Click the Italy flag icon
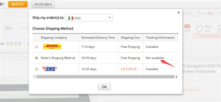This screenshot has height=102, width=221. click(x=71, y=18)
